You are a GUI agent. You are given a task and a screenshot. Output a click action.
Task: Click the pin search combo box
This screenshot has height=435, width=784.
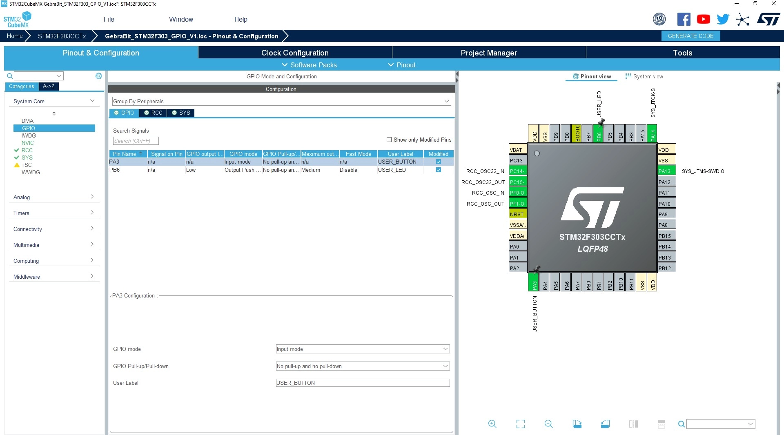721,424
